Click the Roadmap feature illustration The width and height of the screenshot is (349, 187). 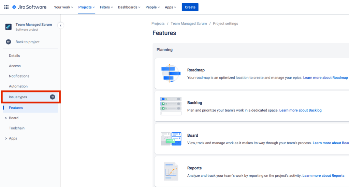(171, 73)
